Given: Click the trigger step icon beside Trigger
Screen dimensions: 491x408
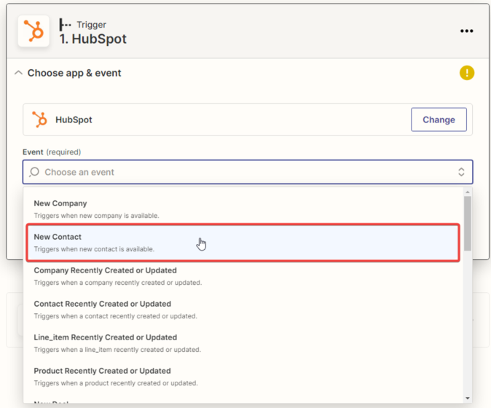Looking at the screenshot, I should (65, 25).
